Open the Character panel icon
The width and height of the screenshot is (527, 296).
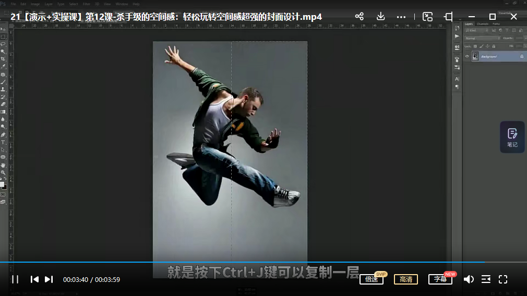pos(457,79)
